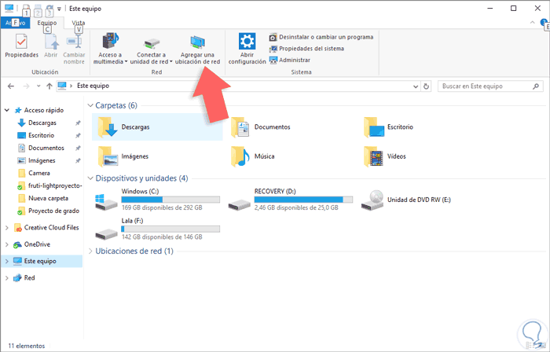Screen dimensions: 550x352
Task: Go forward with the forward arrow
Action: click(26, 86)
